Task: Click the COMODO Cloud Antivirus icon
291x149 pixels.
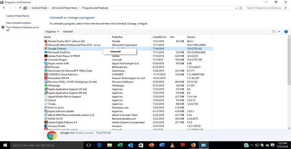Action: [x=46, y=74]
